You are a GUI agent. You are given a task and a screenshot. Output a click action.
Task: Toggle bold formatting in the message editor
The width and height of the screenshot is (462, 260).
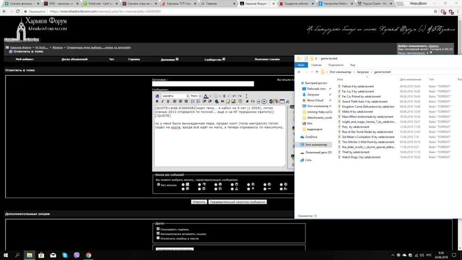[x=157, y=102]
